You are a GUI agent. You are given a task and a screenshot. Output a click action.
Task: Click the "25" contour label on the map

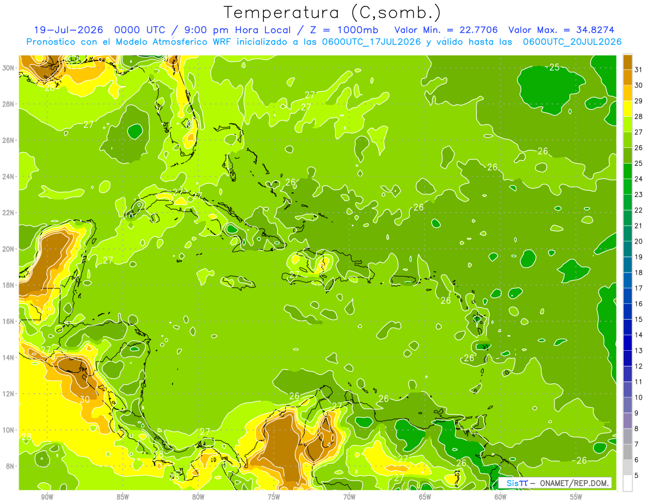[554, 67]
